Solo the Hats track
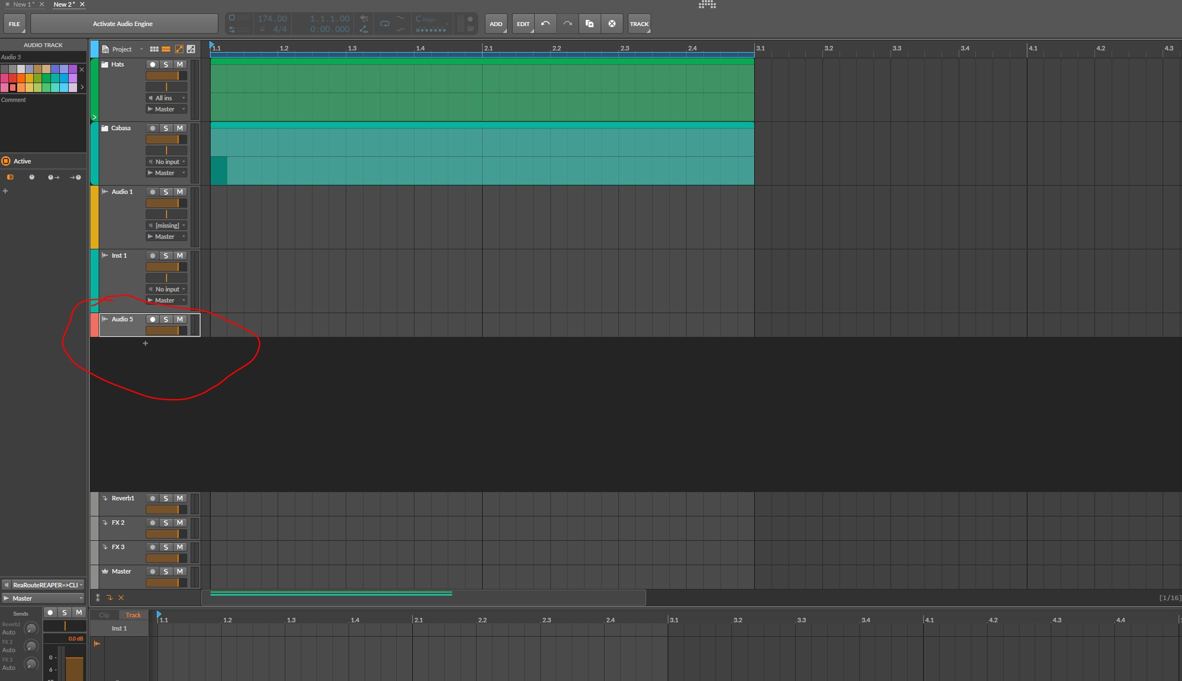Viewport: 1182px width, 681px height. point(166,65)
